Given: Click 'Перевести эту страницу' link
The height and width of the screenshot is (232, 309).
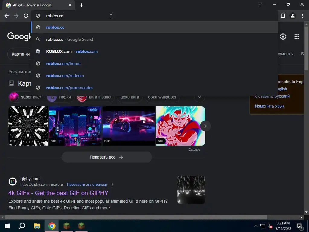Looking at the screenshot, I should click(x=87, y=185).
